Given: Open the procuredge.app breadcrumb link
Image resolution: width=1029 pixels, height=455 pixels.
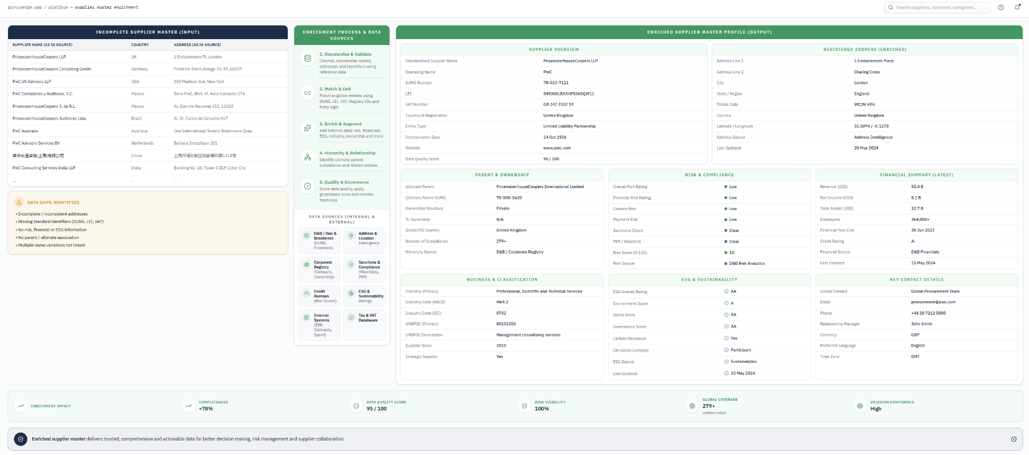Looking at the screenshot, I should coord(25,8).
